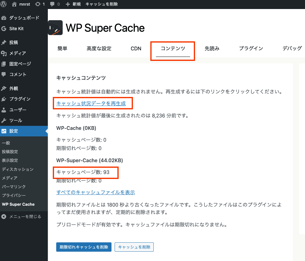Click the home icon beside mnrst
Screen dimensions: 305x261
[14, 4]
